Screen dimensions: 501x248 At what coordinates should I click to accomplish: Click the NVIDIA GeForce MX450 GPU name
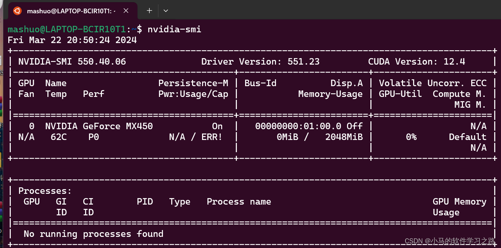(99, 126)
